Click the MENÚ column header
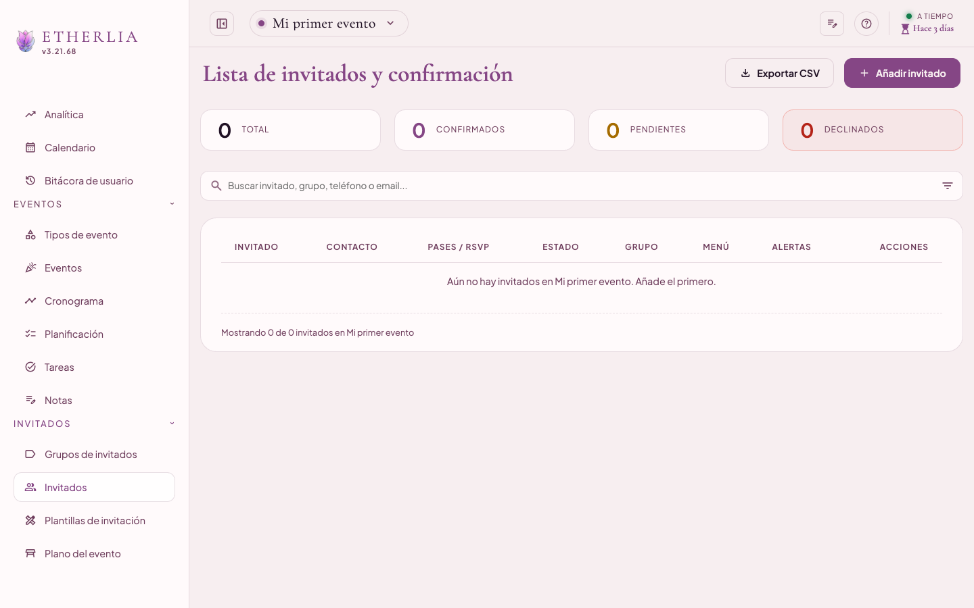 click(716, 247)
